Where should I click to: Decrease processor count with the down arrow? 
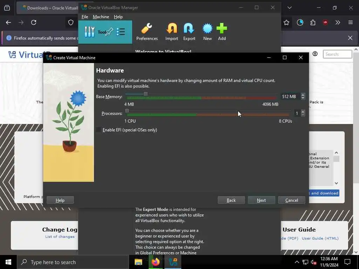[x=303, y=115]
